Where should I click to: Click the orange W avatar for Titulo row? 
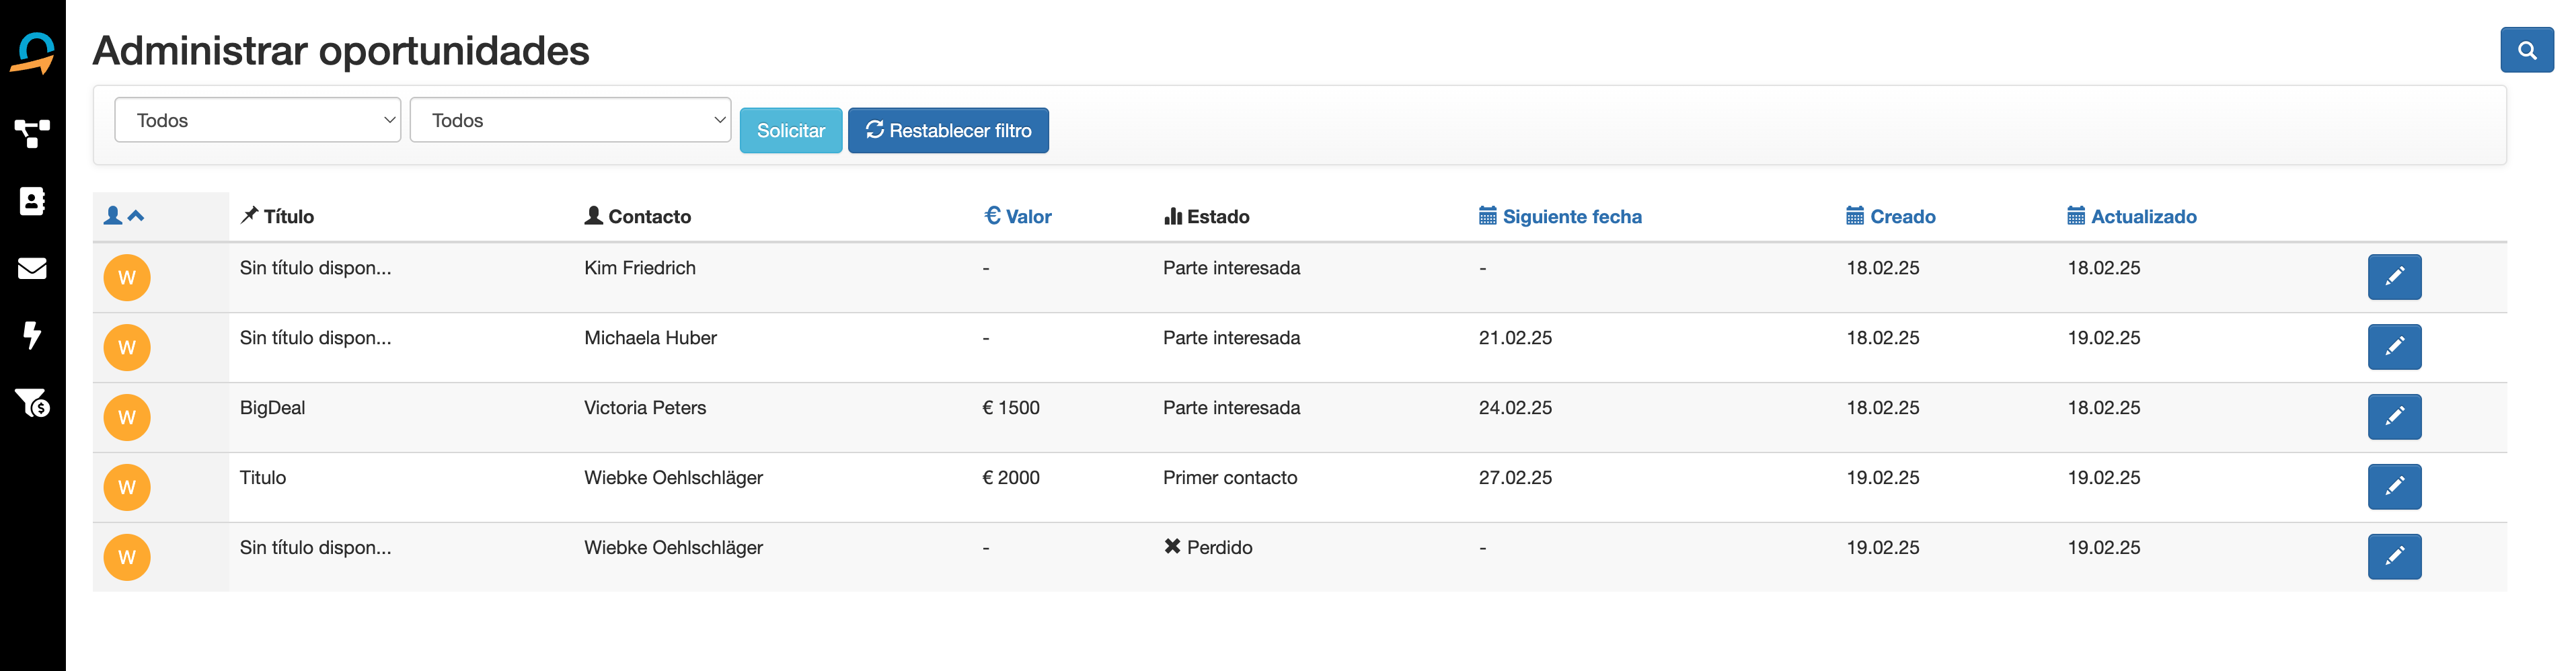tap(127, 487)
